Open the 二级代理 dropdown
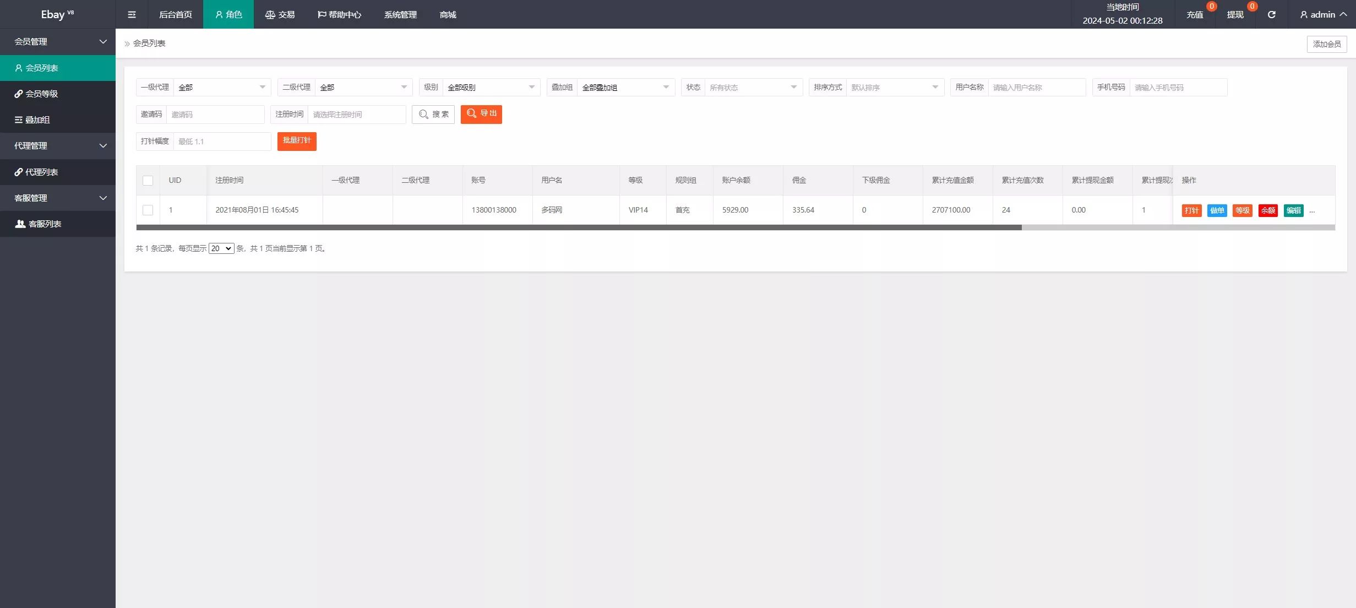 363,87
